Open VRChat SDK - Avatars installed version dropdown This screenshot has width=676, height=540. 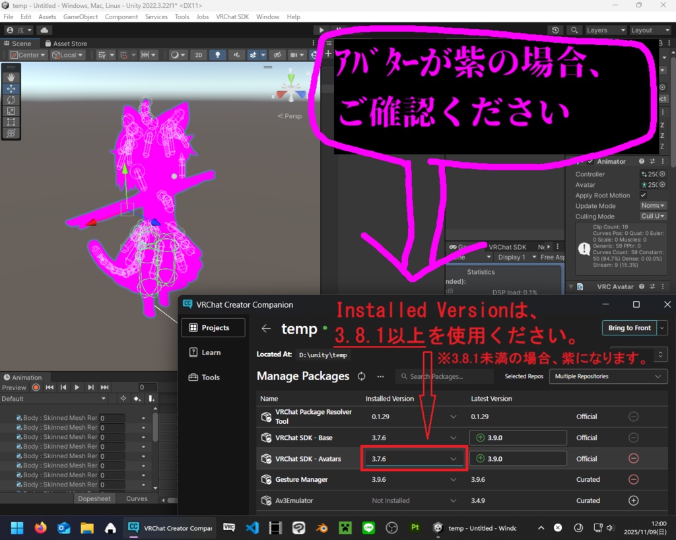coord(414,459)
